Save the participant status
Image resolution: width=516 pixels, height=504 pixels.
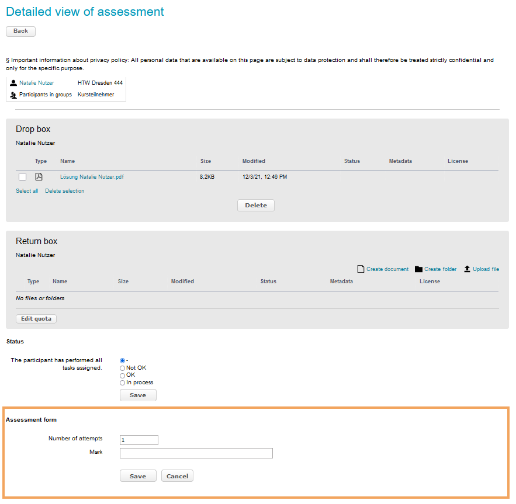(x=138, y=395)
